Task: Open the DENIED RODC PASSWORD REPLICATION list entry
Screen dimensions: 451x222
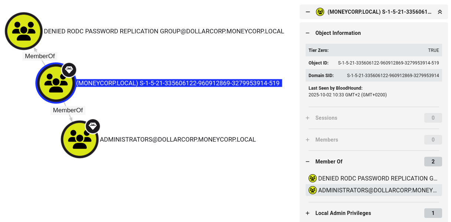Action: point(378,178)
